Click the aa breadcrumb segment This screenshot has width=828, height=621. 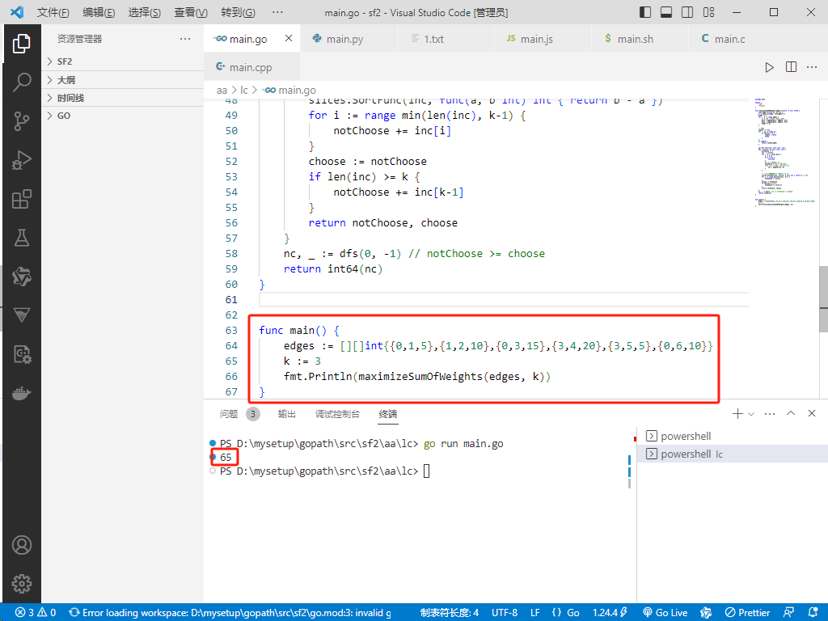click(222, 91)
